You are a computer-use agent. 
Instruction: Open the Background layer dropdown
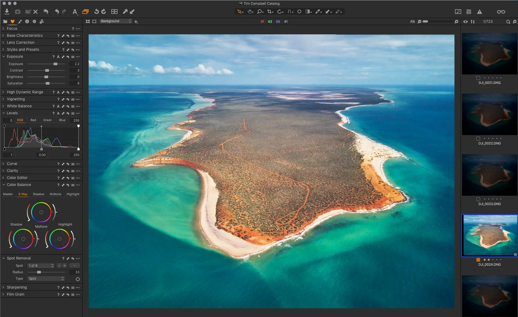point(116,21)
